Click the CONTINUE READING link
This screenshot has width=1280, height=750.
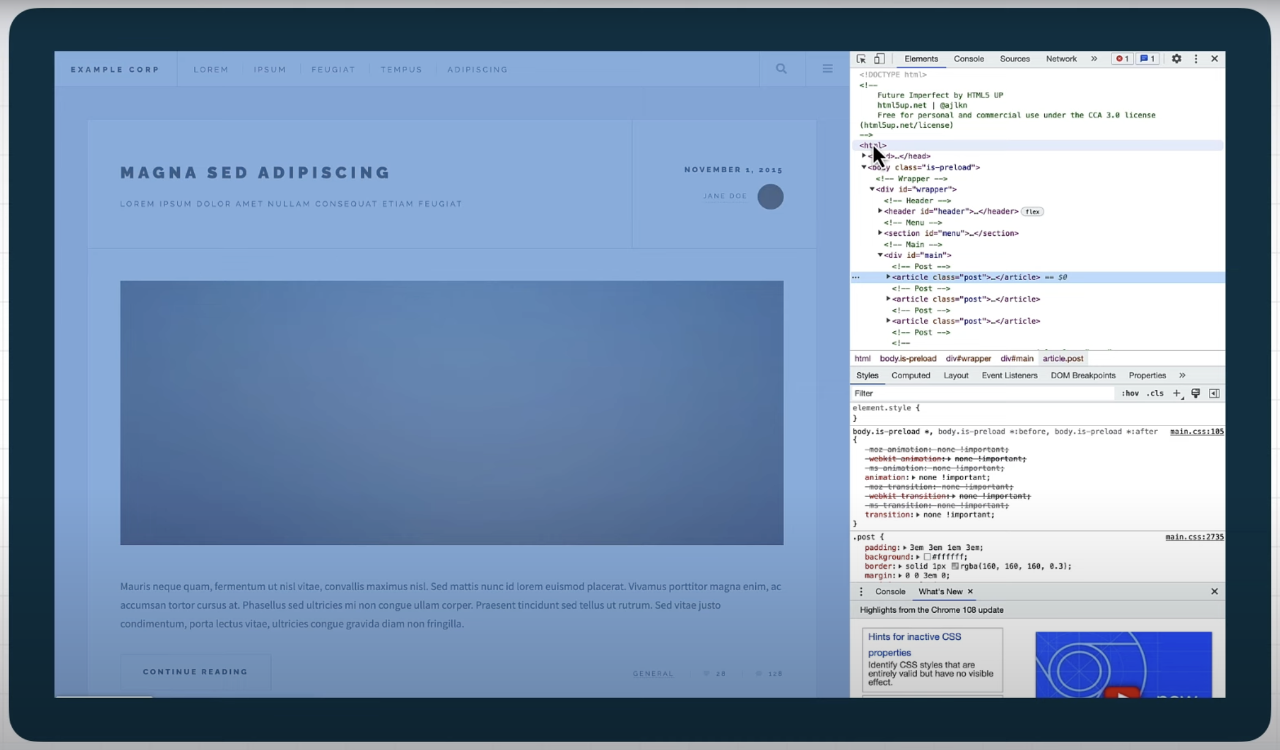195,672
